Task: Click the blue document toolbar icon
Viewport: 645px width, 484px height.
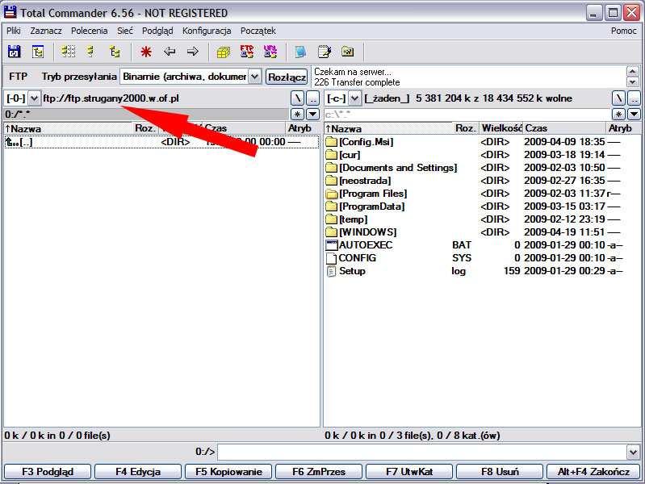Action: (x=300, y=52)
